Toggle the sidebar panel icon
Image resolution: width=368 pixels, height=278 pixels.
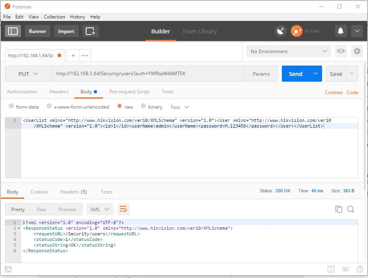pos(13,31)
